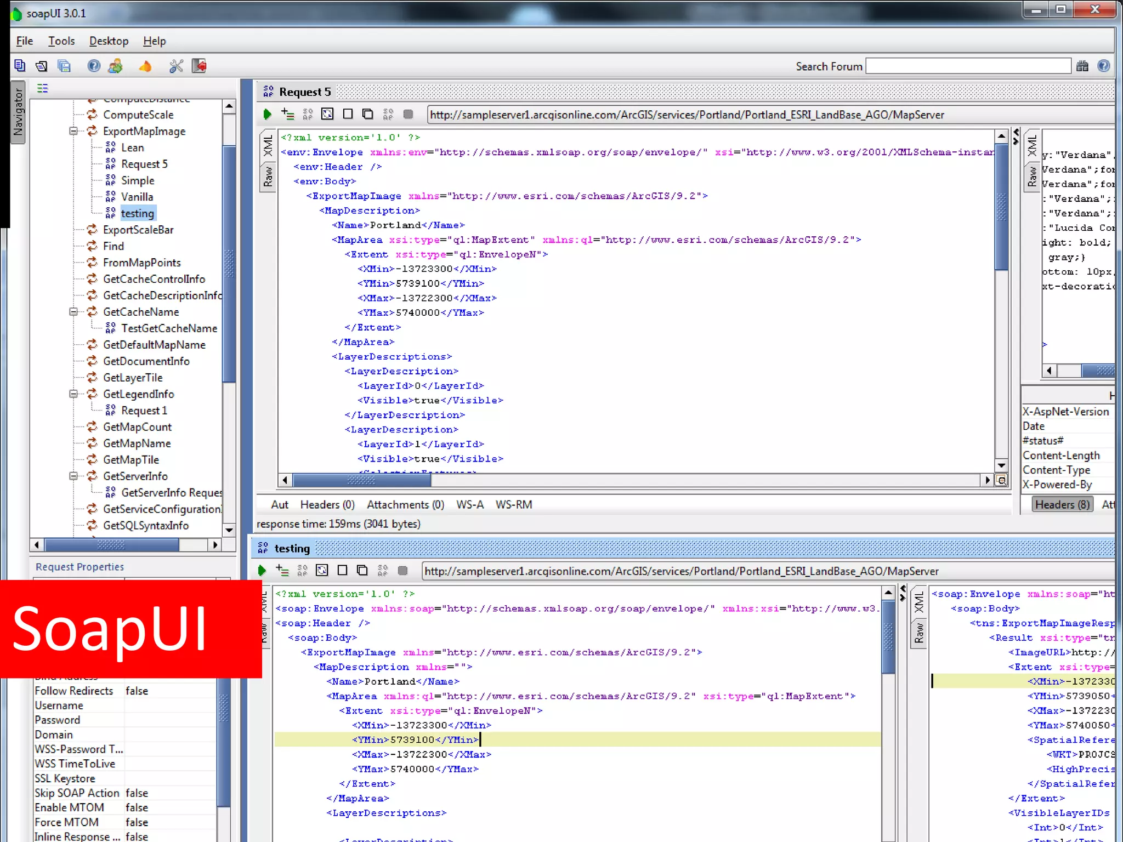Click navigator tree scroll down arrow
1123x842 pixels.
[229, 530]
